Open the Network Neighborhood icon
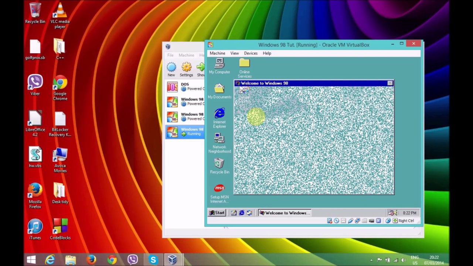This screenshot has height=266, width=473. pyautogui.click(x=220, y=143)
